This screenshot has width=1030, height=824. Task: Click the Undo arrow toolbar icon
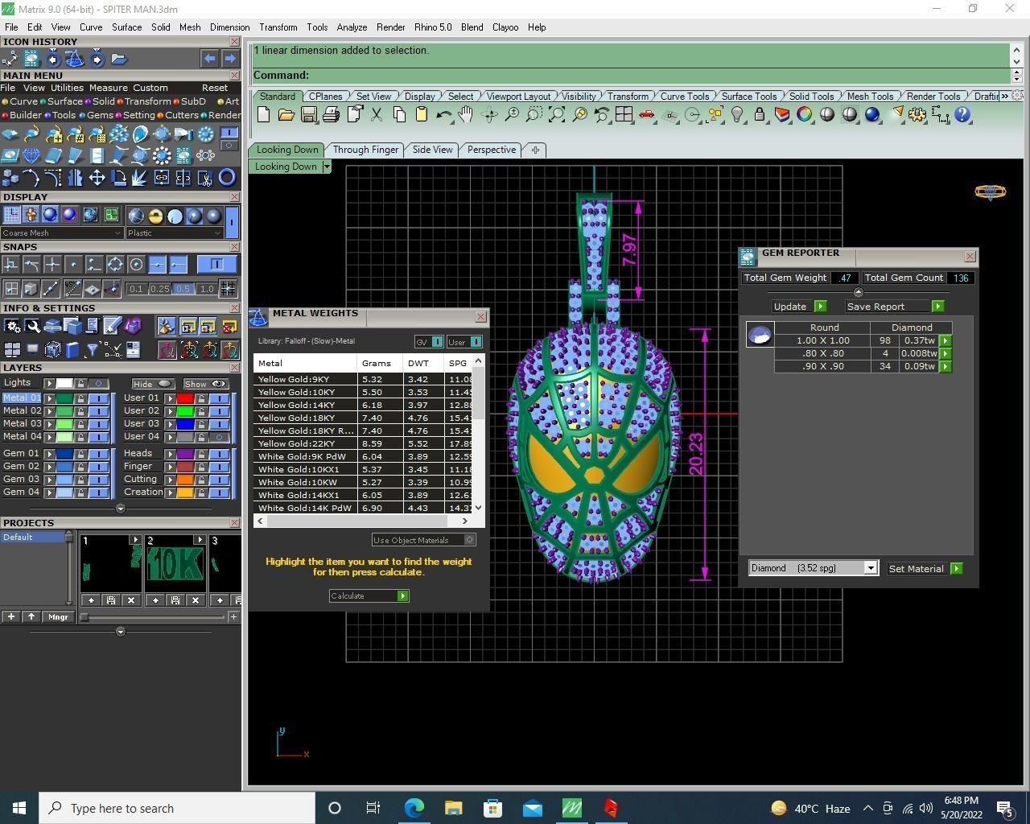point(443,115)
